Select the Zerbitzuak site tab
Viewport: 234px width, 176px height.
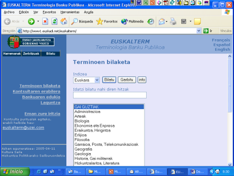pos(31,54)
